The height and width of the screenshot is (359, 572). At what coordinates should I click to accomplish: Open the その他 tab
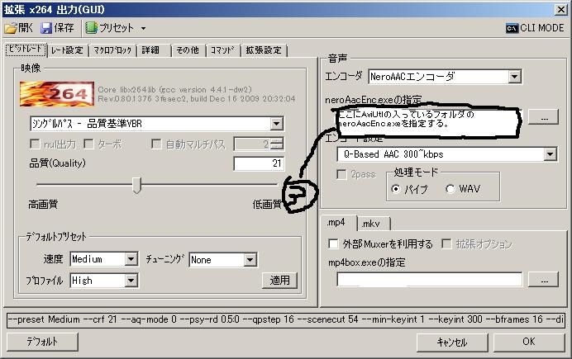click(x=188, y=50)
